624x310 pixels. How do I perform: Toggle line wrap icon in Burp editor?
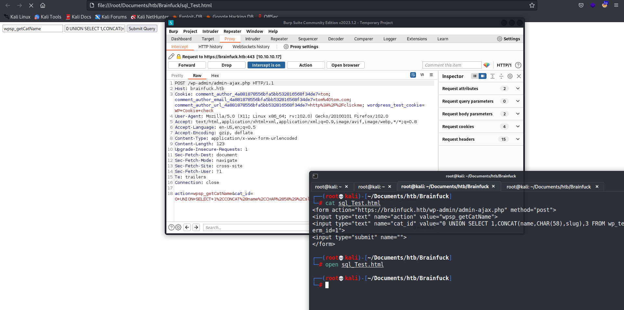[413, 75]
